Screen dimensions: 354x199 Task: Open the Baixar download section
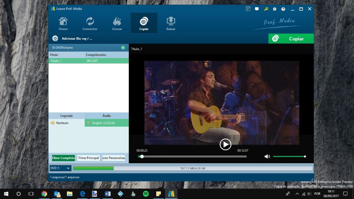coord(171,23)
